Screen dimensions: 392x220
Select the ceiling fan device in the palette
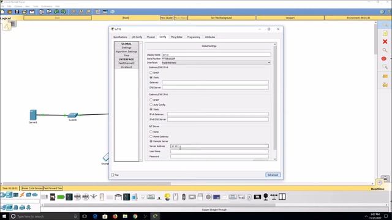pos(94,197)
